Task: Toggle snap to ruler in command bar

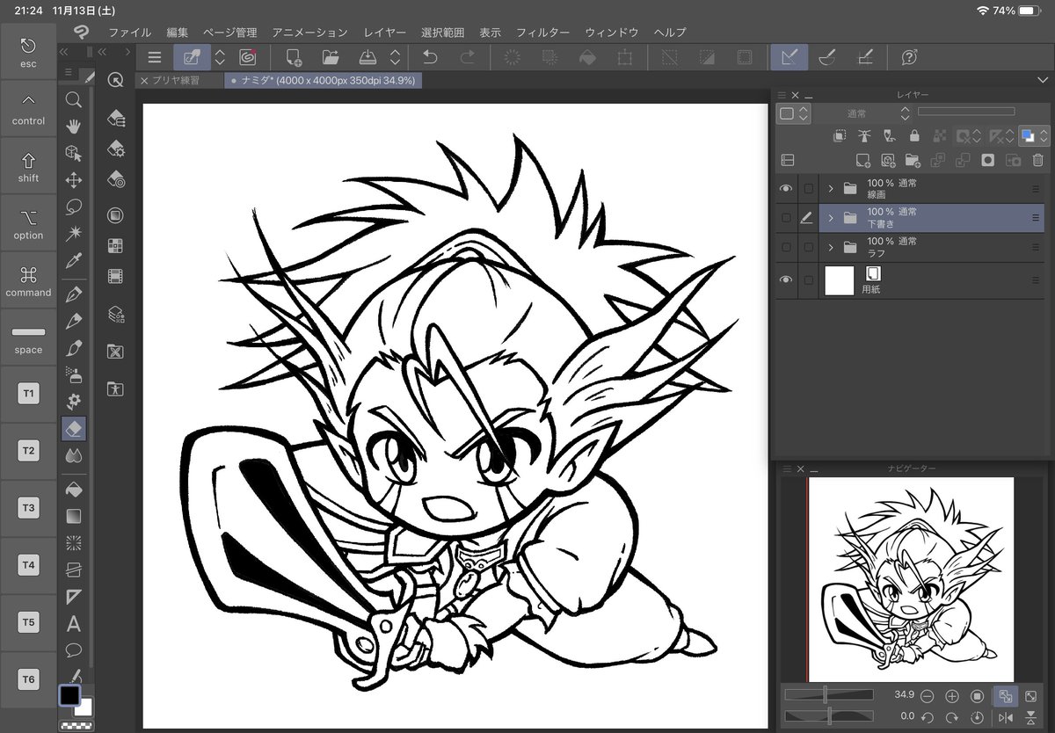Action: click(x=789, y=58)
